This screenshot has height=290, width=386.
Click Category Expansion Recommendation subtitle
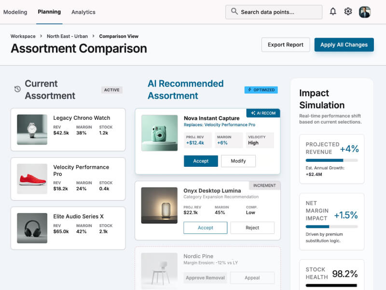click(221, 197)
